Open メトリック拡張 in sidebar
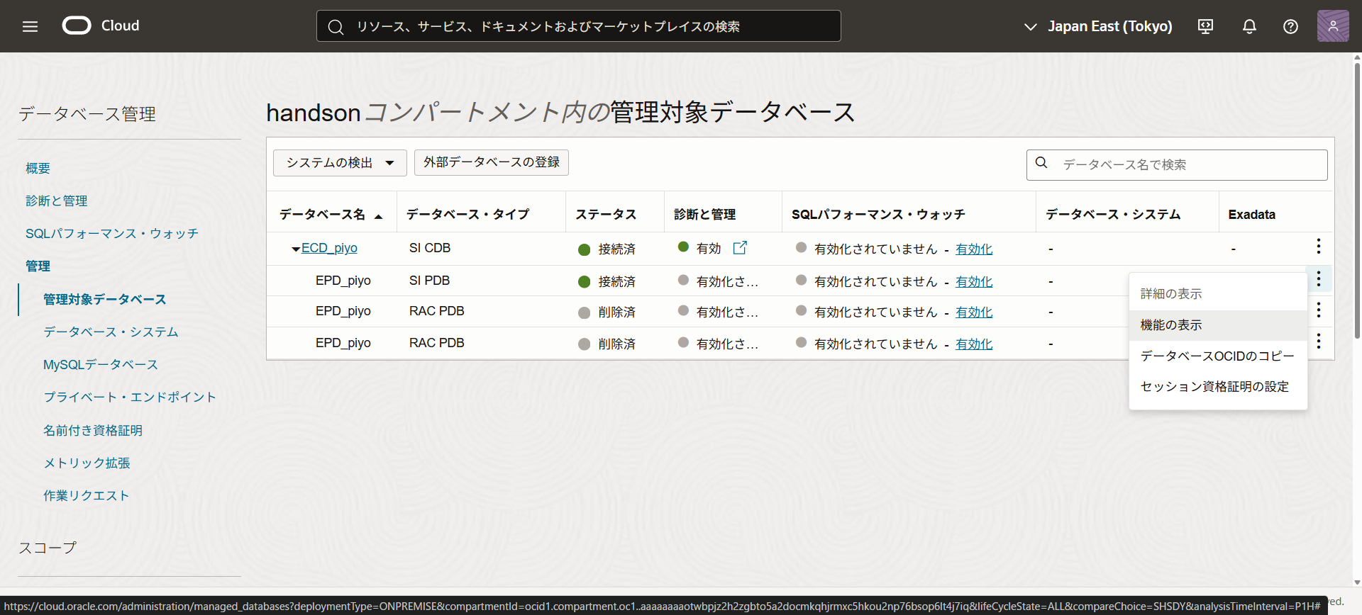 pos(87,463)
